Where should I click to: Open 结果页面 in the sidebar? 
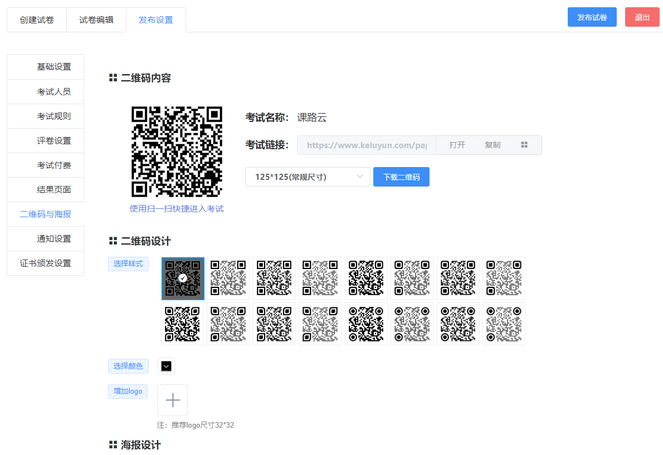(x=46, y=190)
